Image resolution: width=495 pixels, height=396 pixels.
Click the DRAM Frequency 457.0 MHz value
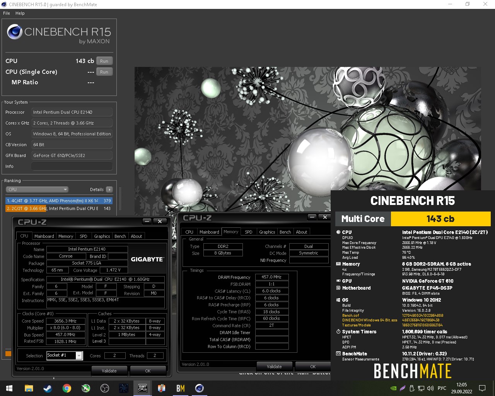271,277
